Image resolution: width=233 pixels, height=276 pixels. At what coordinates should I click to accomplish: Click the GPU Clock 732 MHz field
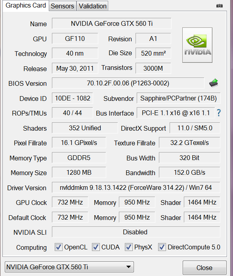(70, 202)
